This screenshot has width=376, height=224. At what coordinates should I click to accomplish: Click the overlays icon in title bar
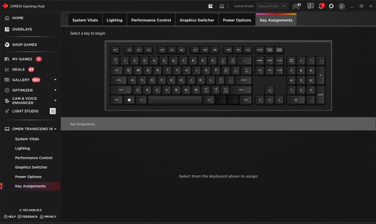click(x=211, y=6)
